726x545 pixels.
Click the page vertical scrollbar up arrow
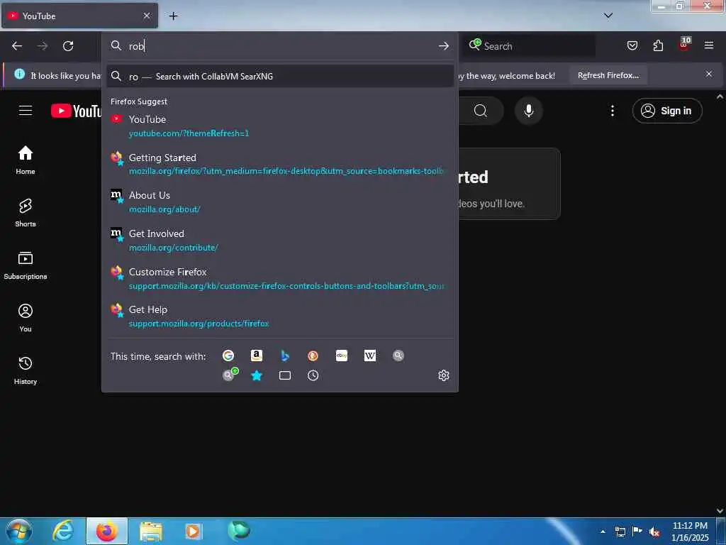point(720,97)
